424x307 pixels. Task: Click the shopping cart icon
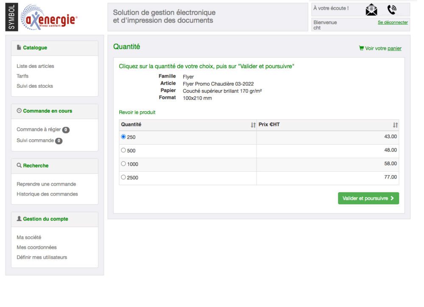361,48
